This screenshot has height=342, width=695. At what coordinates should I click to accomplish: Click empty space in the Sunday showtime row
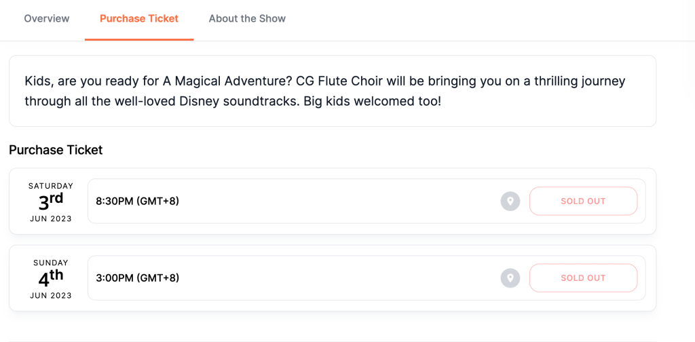click(x=339, y=278)
